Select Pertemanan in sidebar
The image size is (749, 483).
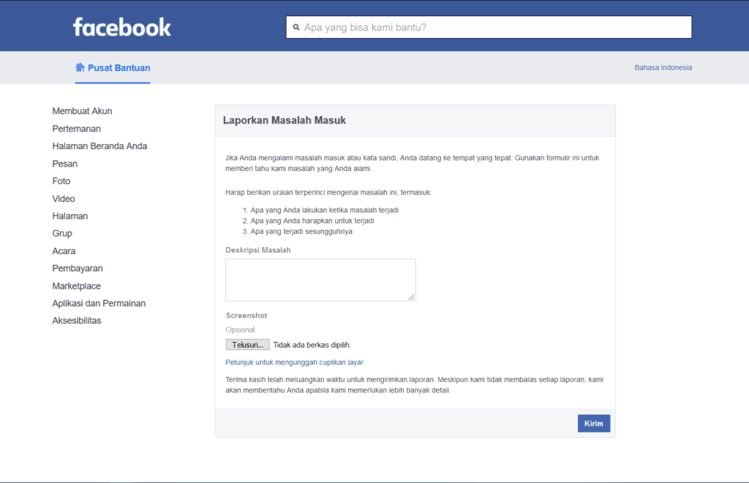click(x=76, y=129)
